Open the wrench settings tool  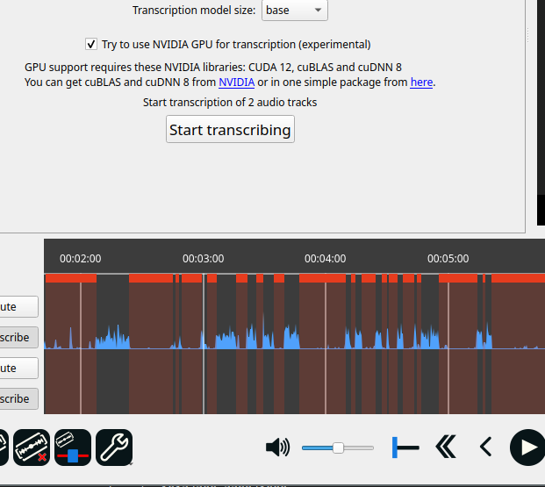(114, 448)
